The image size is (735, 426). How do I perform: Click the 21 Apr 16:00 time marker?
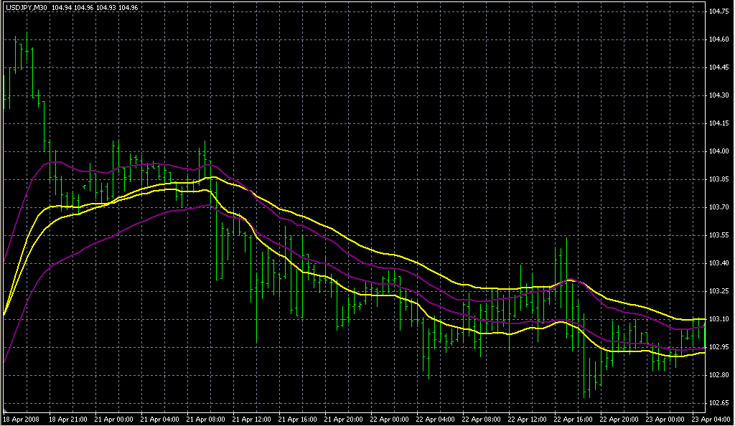point(297,419)
